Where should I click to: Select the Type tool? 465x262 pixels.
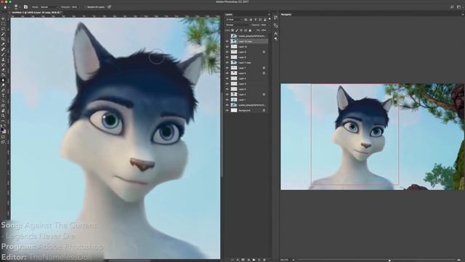click(x=3, y=95)
